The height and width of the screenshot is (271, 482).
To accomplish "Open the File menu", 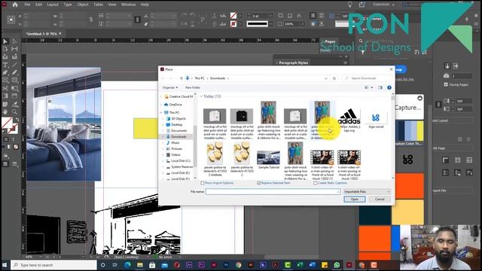I will coord(27,5).
